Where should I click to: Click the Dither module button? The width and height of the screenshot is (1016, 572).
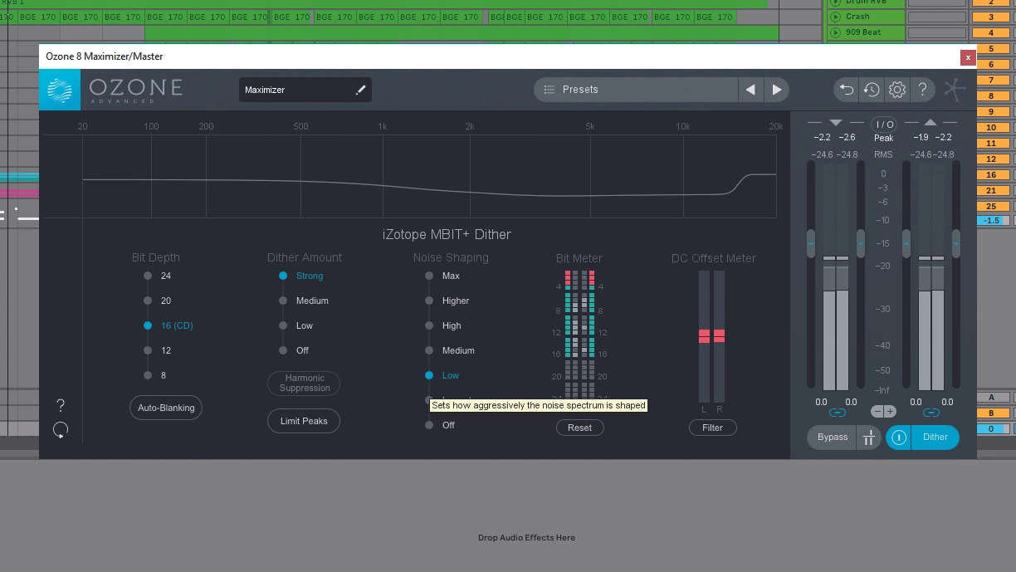coord(935,438)
